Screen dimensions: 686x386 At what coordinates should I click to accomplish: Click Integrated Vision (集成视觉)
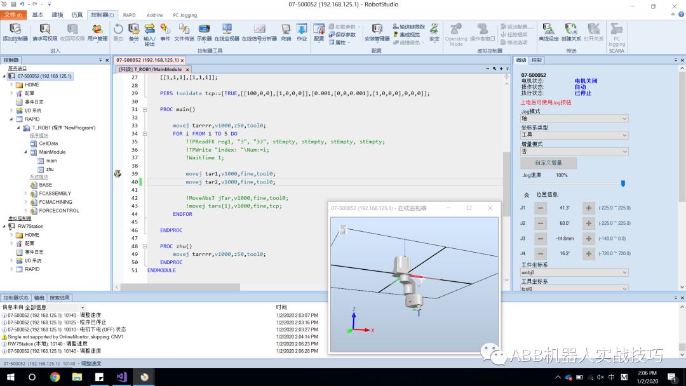click(x=407, y=34)
